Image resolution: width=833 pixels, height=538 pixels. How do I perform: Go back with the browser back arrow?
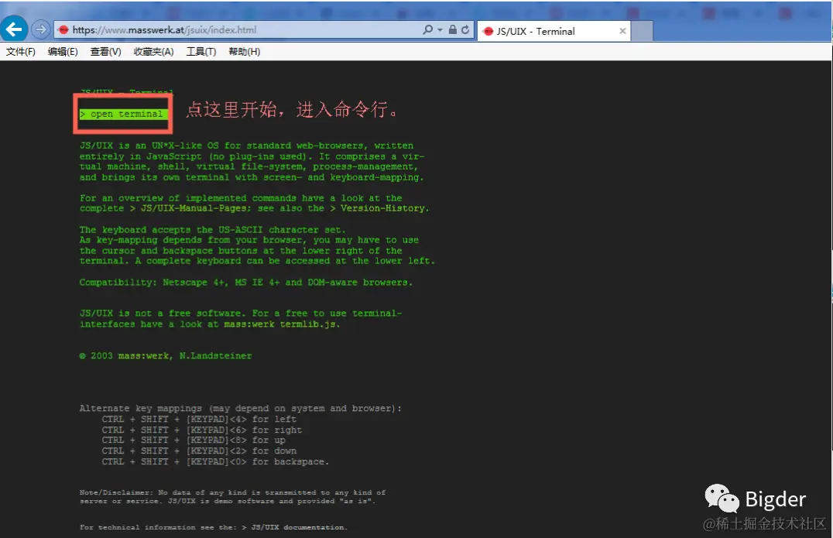(x=14, y=28)
